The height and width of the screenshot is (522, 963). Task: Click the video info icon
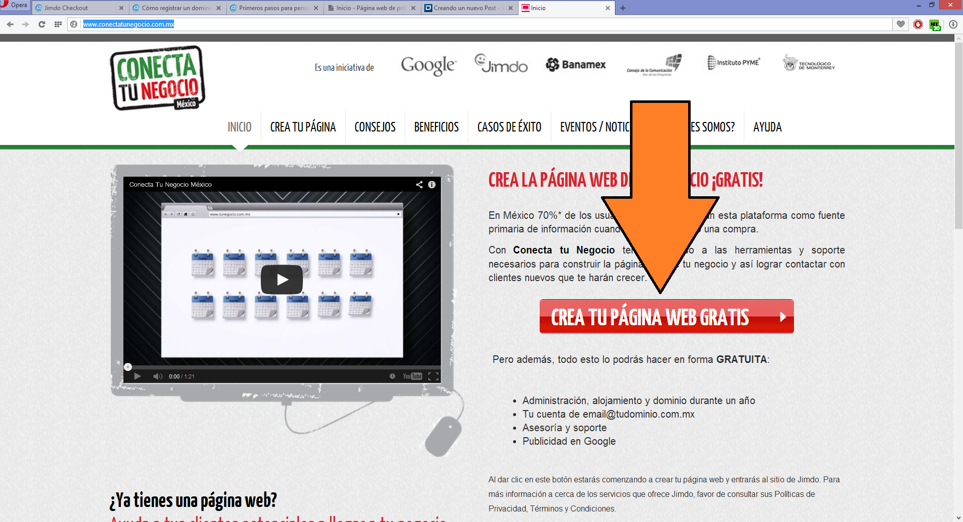[432, 184]
